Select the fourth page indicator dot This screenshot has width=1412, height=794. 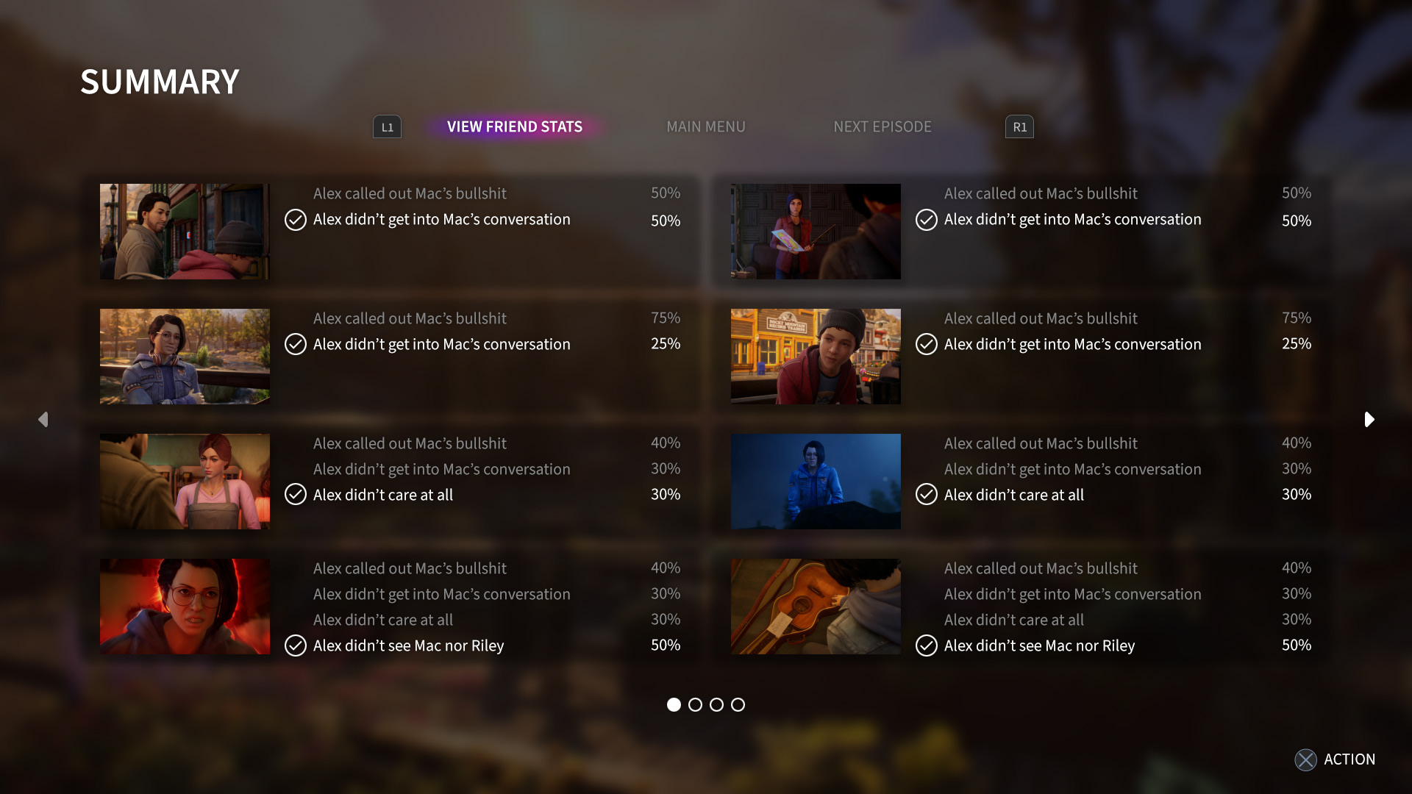(738, 704)
